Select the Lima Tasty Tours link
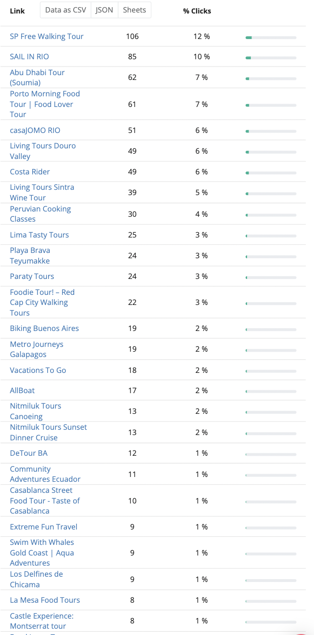 pyautogui.click(x=39, y=235)
